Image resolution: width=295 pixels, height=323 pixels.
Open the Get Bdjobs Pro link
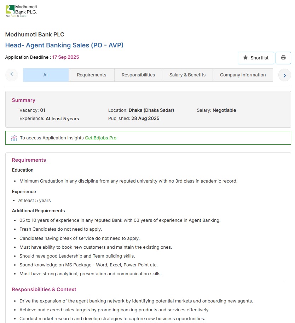(x=100, y=138)
